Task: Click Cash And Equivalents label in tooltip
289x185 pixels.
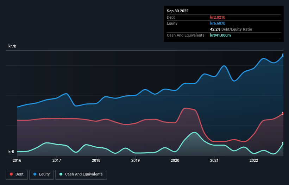Action: click(186, 35)
